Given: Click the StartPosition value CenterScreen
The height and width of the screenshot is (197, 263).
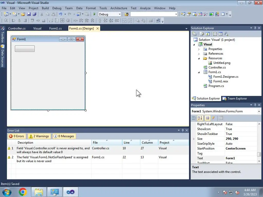Looking at the screenshot, I should (236, 149).
